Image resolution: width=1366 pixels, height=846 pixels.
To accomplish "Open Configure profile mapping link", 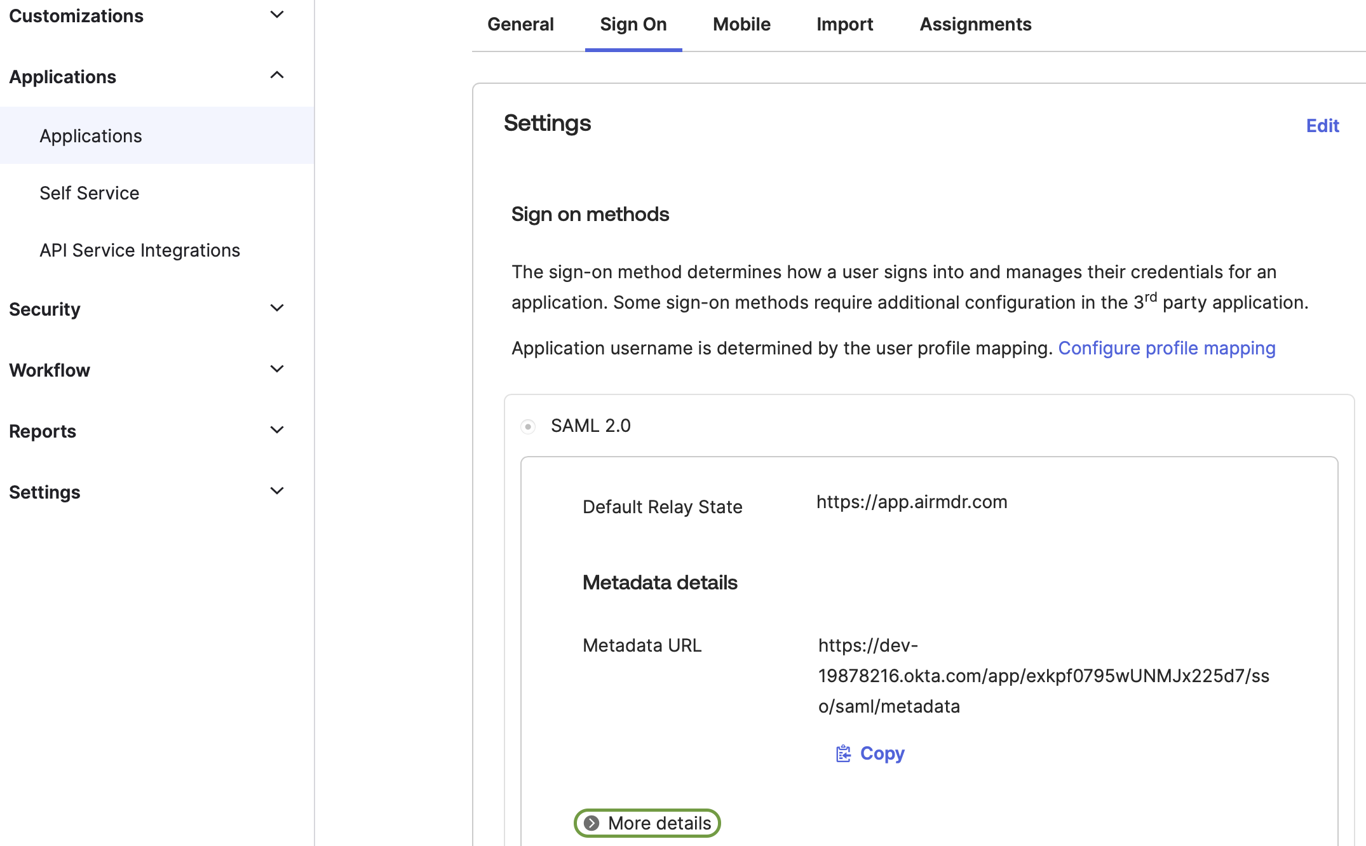I will (1167, 348).
